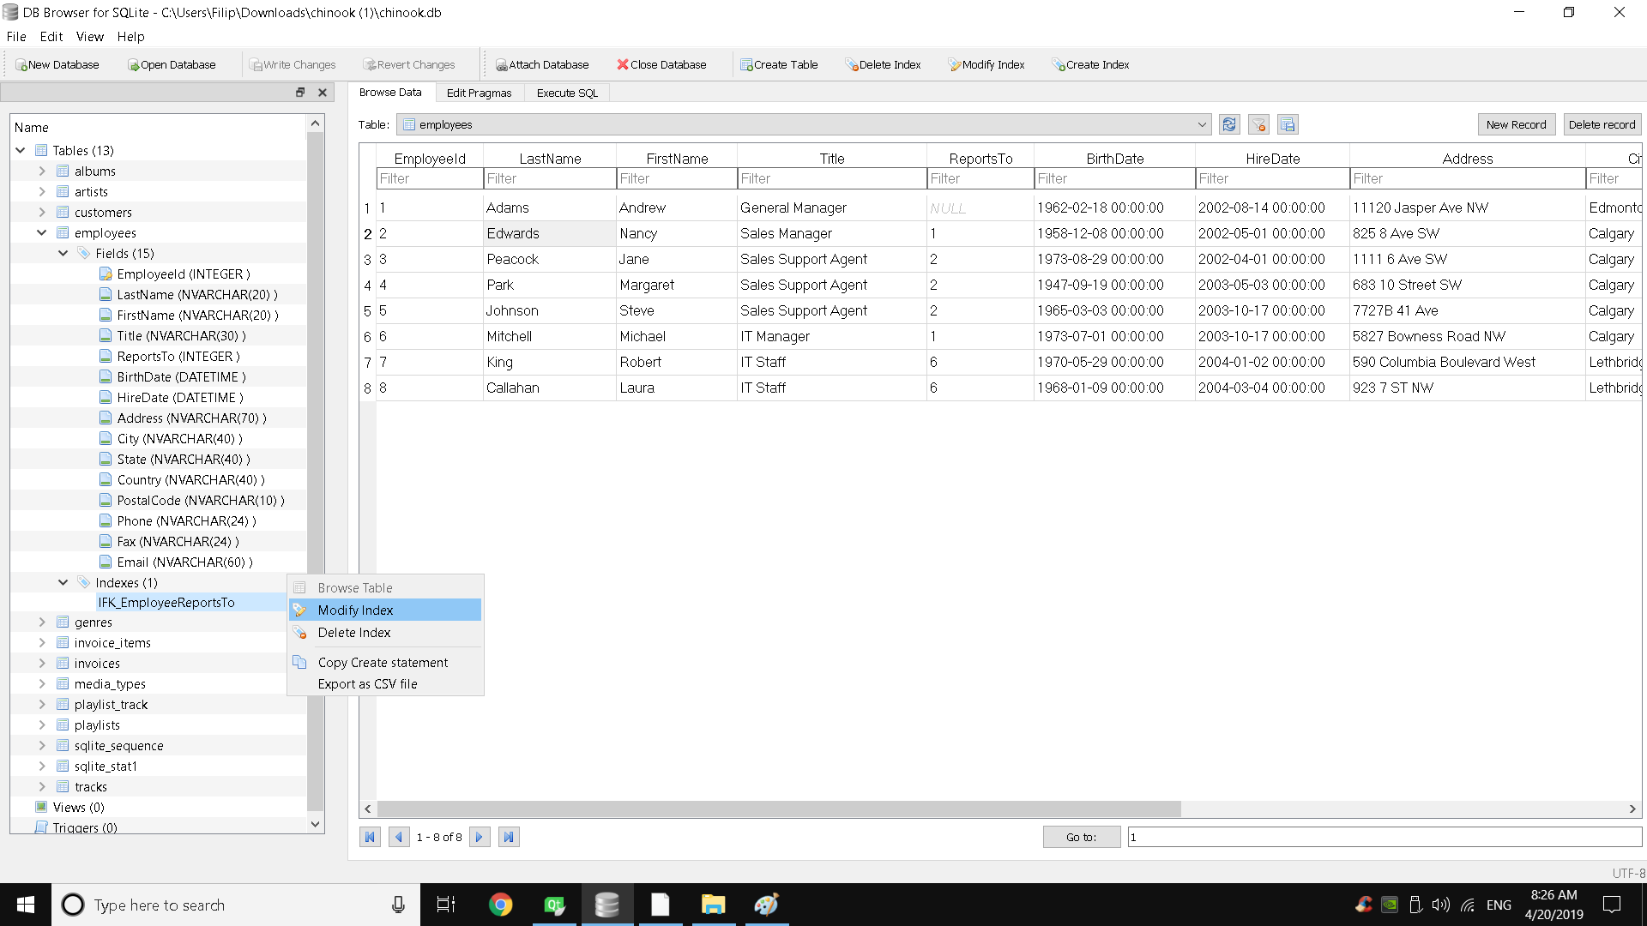
Task: Collapse the employees table node
Action: (41, 232)
